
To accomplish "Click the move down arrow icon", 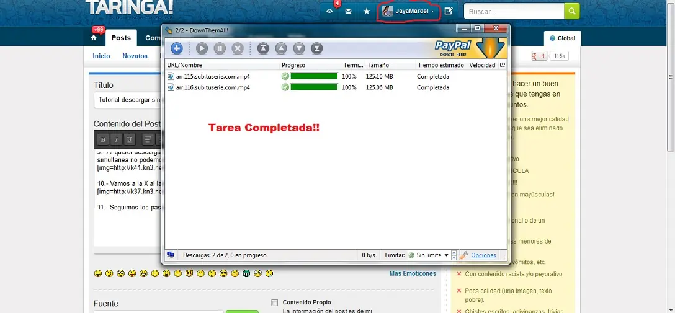I will pyautogui.click(x=299, y=48).
